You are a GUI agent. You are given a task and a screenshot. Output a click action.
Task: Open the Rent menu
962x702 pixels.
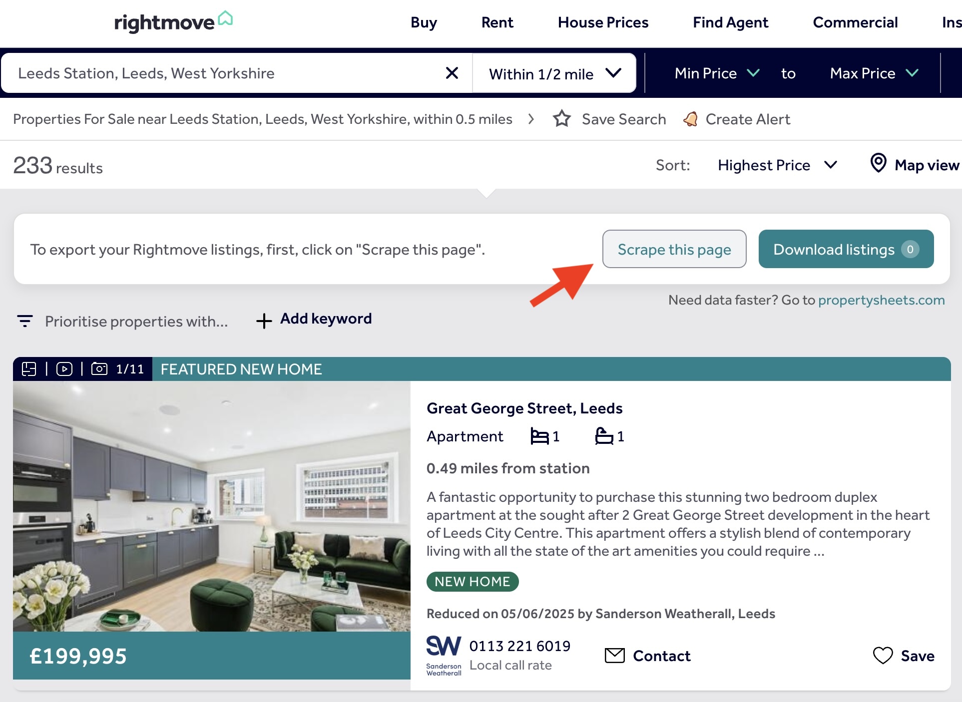(x=497, y=22)
